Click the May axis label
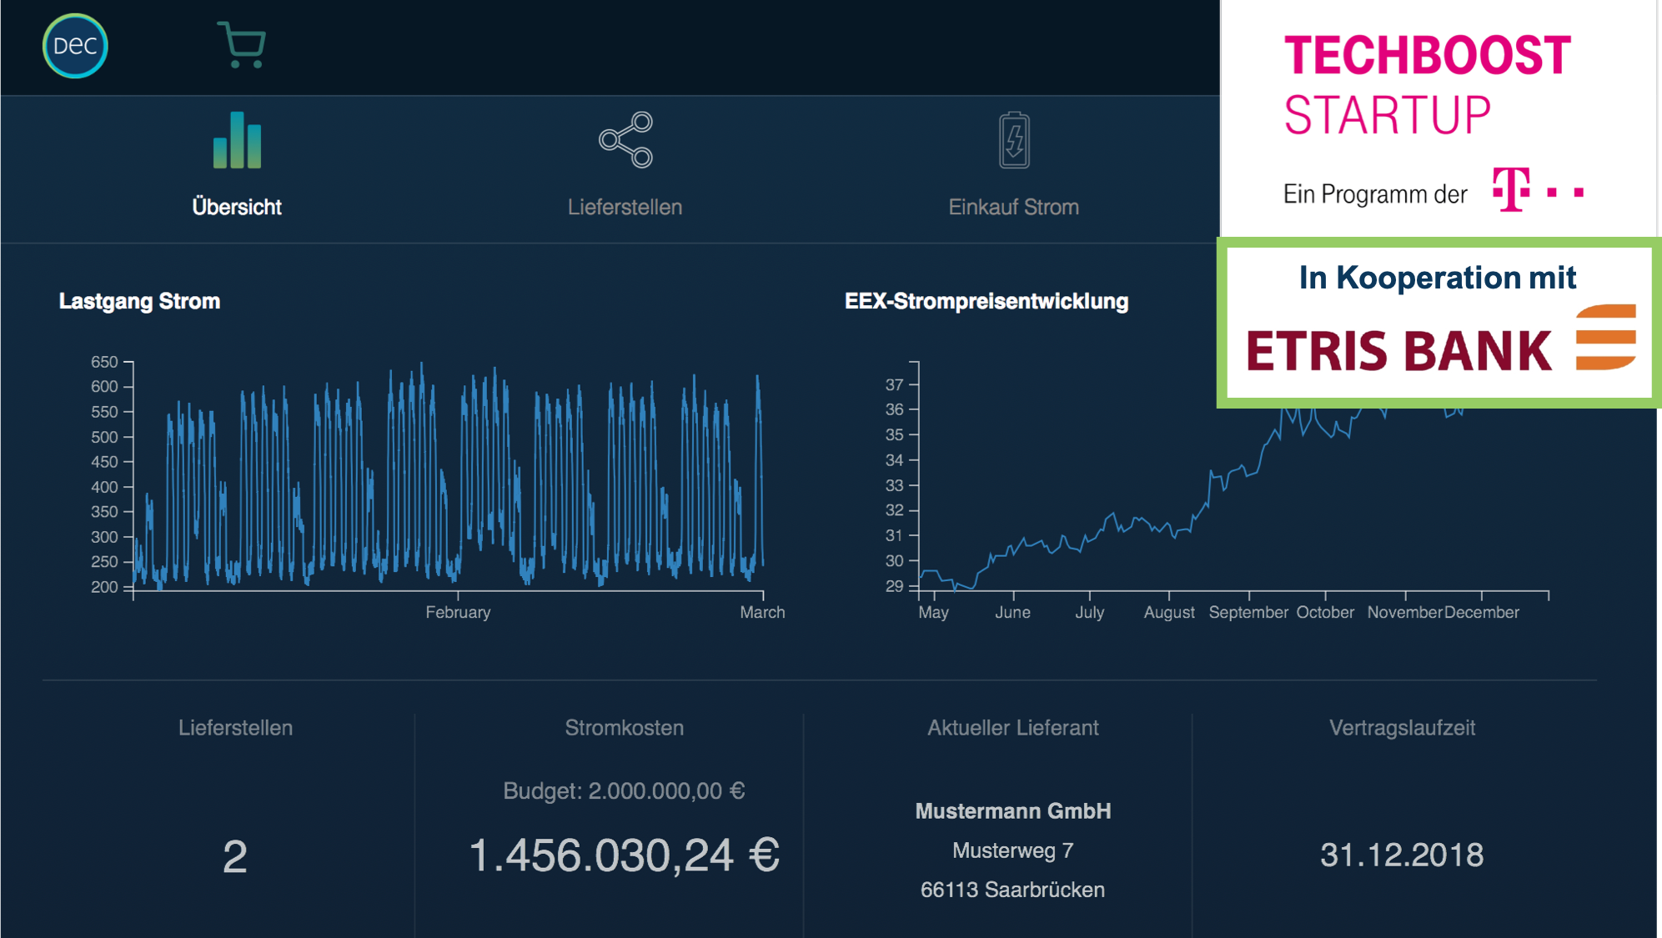1662x938 pixels. [933, 612]
